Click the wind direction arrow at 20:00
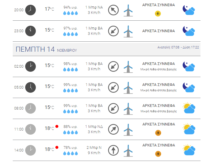 [x=113, y=10]
